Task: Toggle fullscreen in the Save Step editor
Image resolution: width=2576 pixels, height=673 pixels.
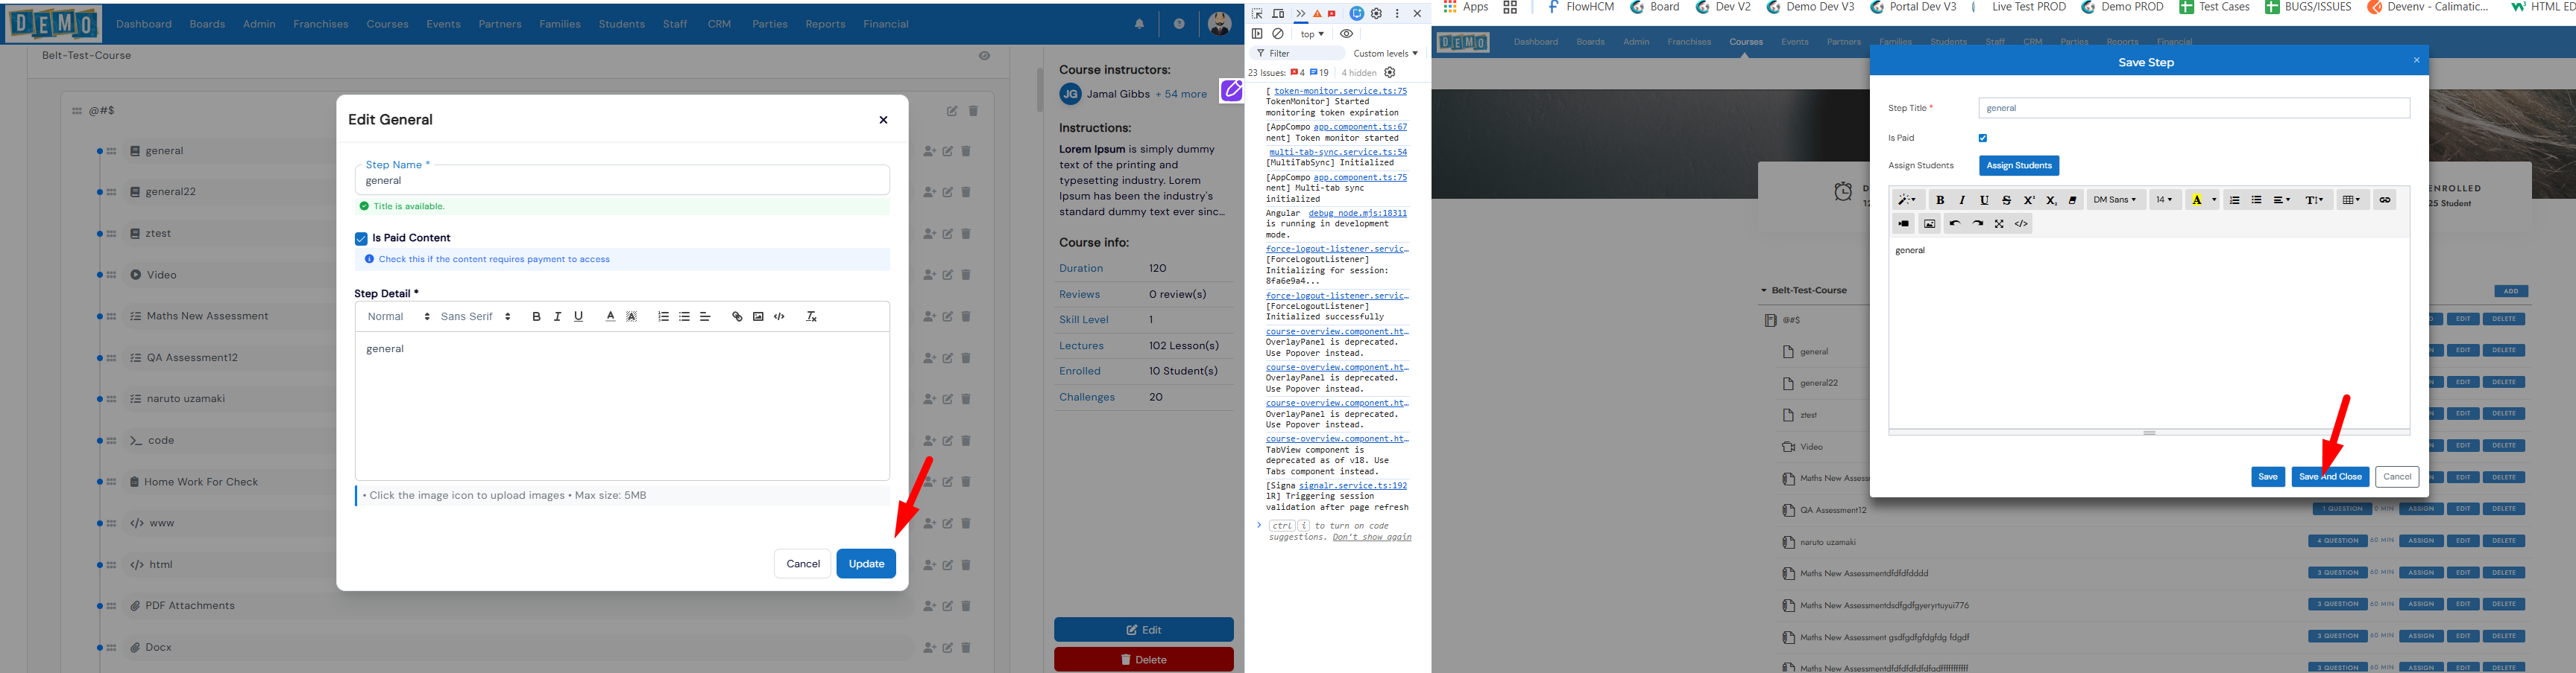Action: 1999,223
